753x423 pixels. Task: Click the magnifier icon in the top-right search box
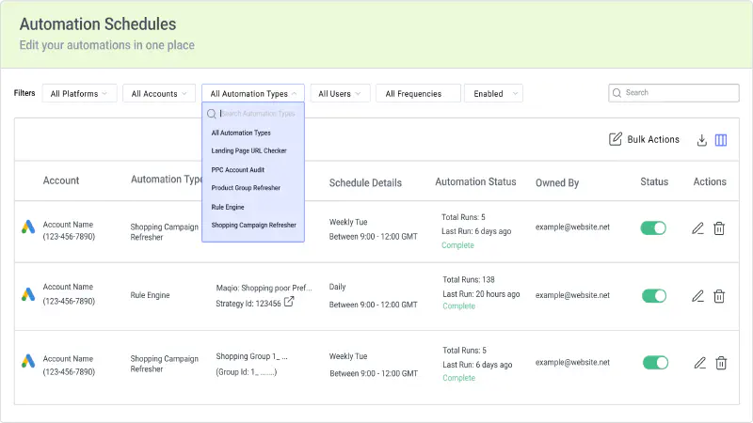(x=617, y=93)
